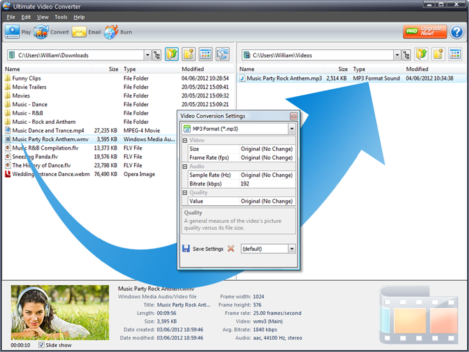Create a new folder in the Downloads pane
This screenshot has width=469, height=352.
click(188, 54)
